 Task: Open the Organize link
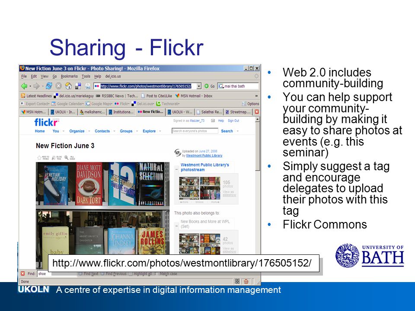point(77,131)
